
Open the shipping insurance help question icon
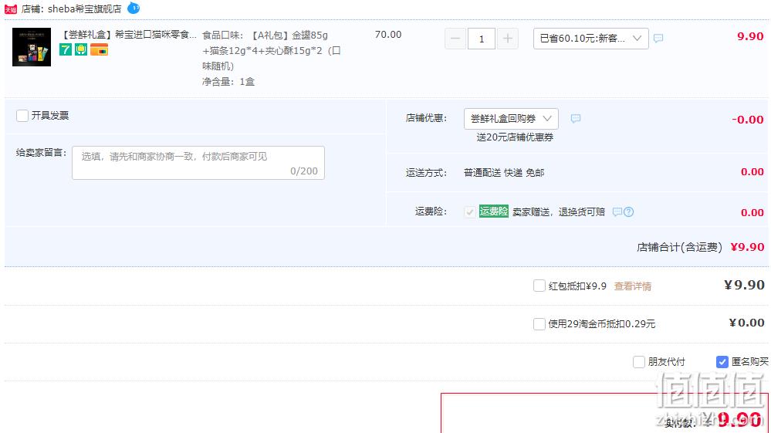click(x=628, y=211)
